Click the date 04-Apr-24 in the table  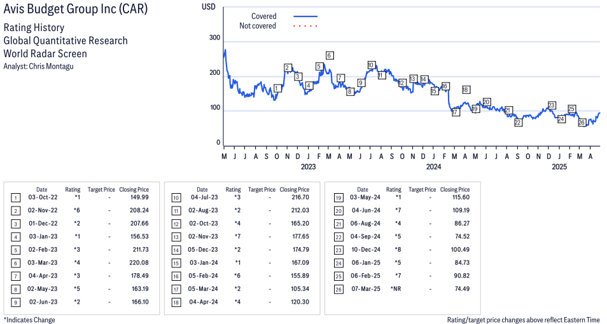pos(204,302)
